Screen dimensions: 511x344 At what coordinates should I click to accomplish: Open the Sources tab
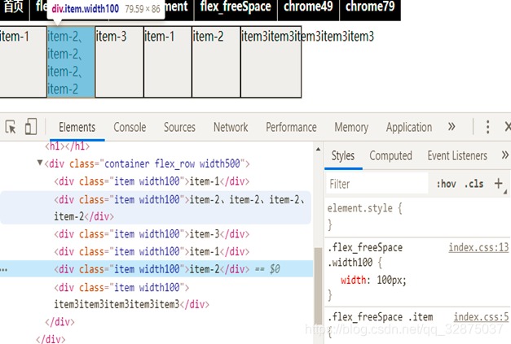pos(179,127)
